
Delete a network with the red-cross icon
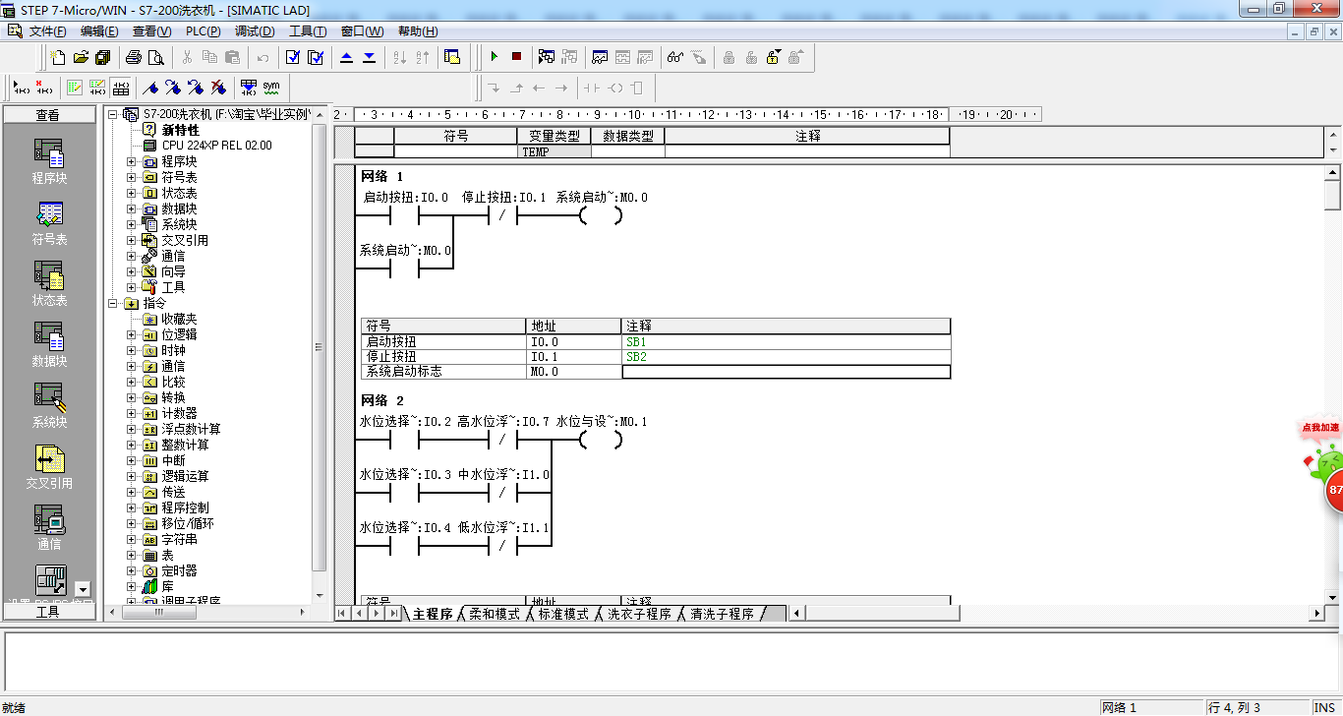tap(44, 88)
